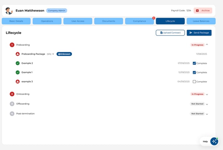This screenshot has height=150, width=223.
Task: Select the Lifecycle tab
Action: coord(170,21)
